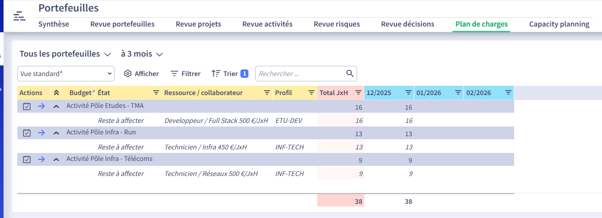Click the search magnifier icon
The height and width of the screenshot is (218, 602).
click(350, 73)
